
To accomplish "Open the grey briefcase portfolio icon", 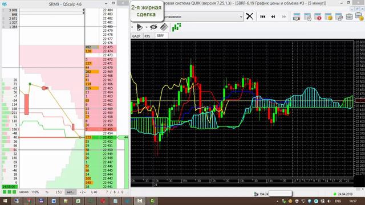I will 349,17.
